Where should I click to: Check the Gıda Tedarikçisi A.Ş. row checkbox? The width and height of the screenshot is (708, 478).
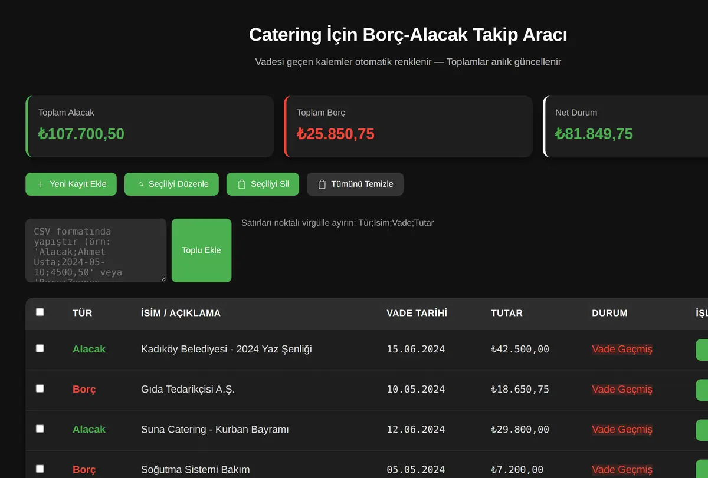pos(40,388)
